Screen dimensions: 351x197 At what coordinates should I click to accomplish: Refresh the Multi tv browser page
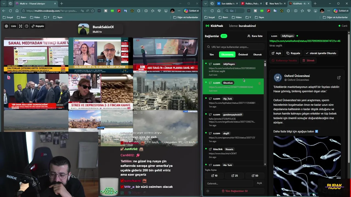(10, 11)
